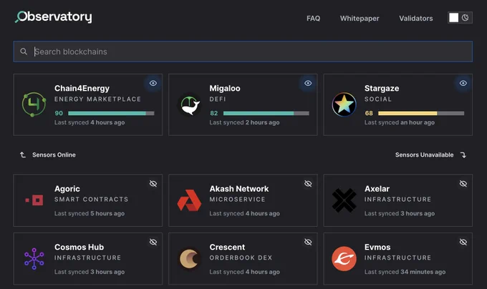Click the Akash Network logo

(189, 200)
